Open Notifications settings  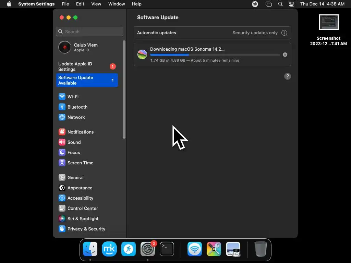coord(87,132)
